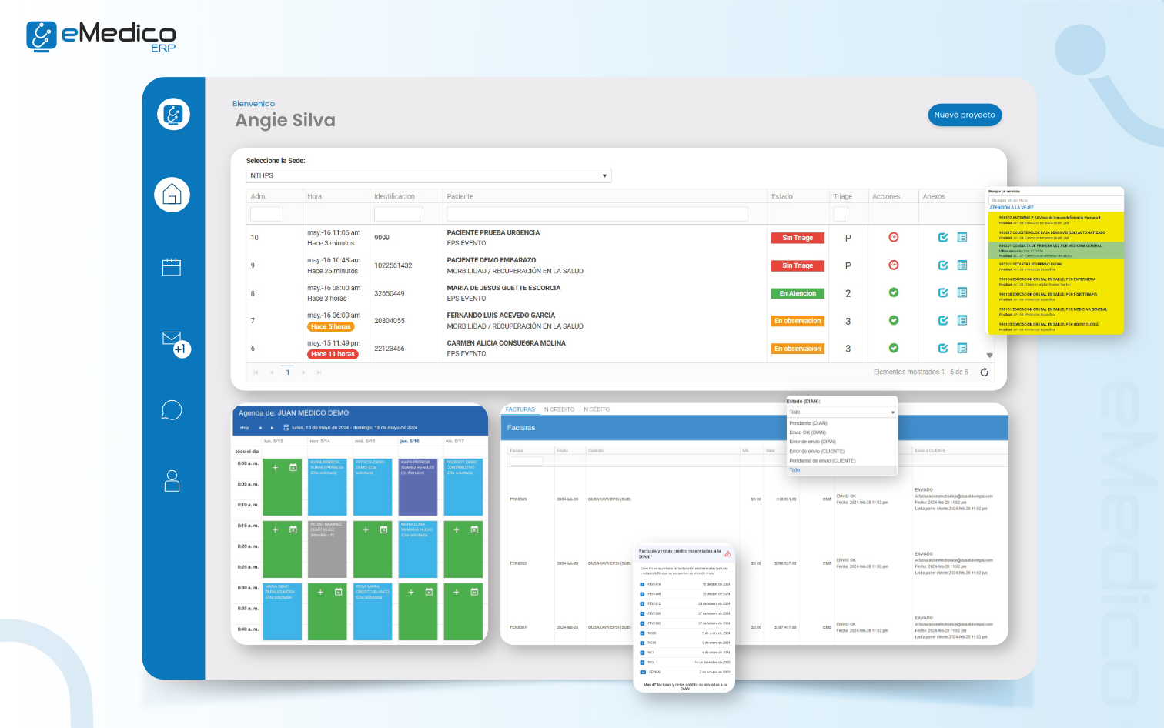
Task: Click the Adm. column filter field
Action: [x=266, y=214]
